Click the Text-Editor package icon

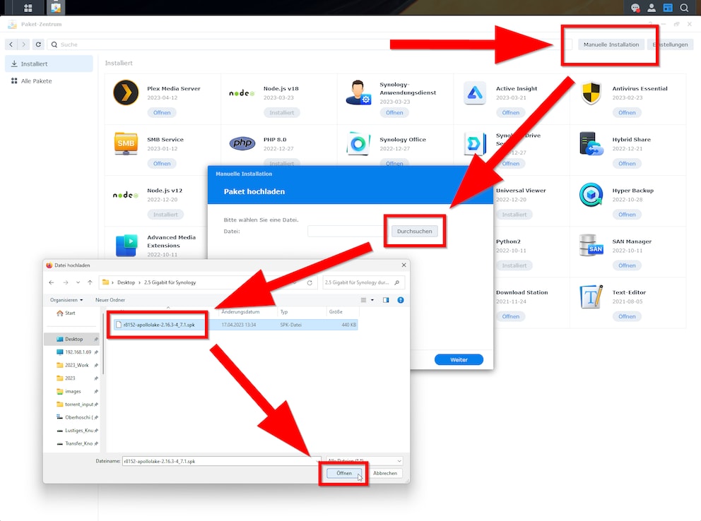pos(591,297)
